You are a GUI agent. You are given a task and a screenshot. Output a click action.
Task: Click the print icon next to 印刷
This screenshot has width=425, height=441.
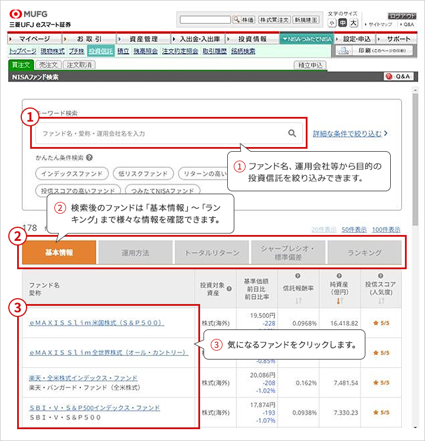point(343,51)
